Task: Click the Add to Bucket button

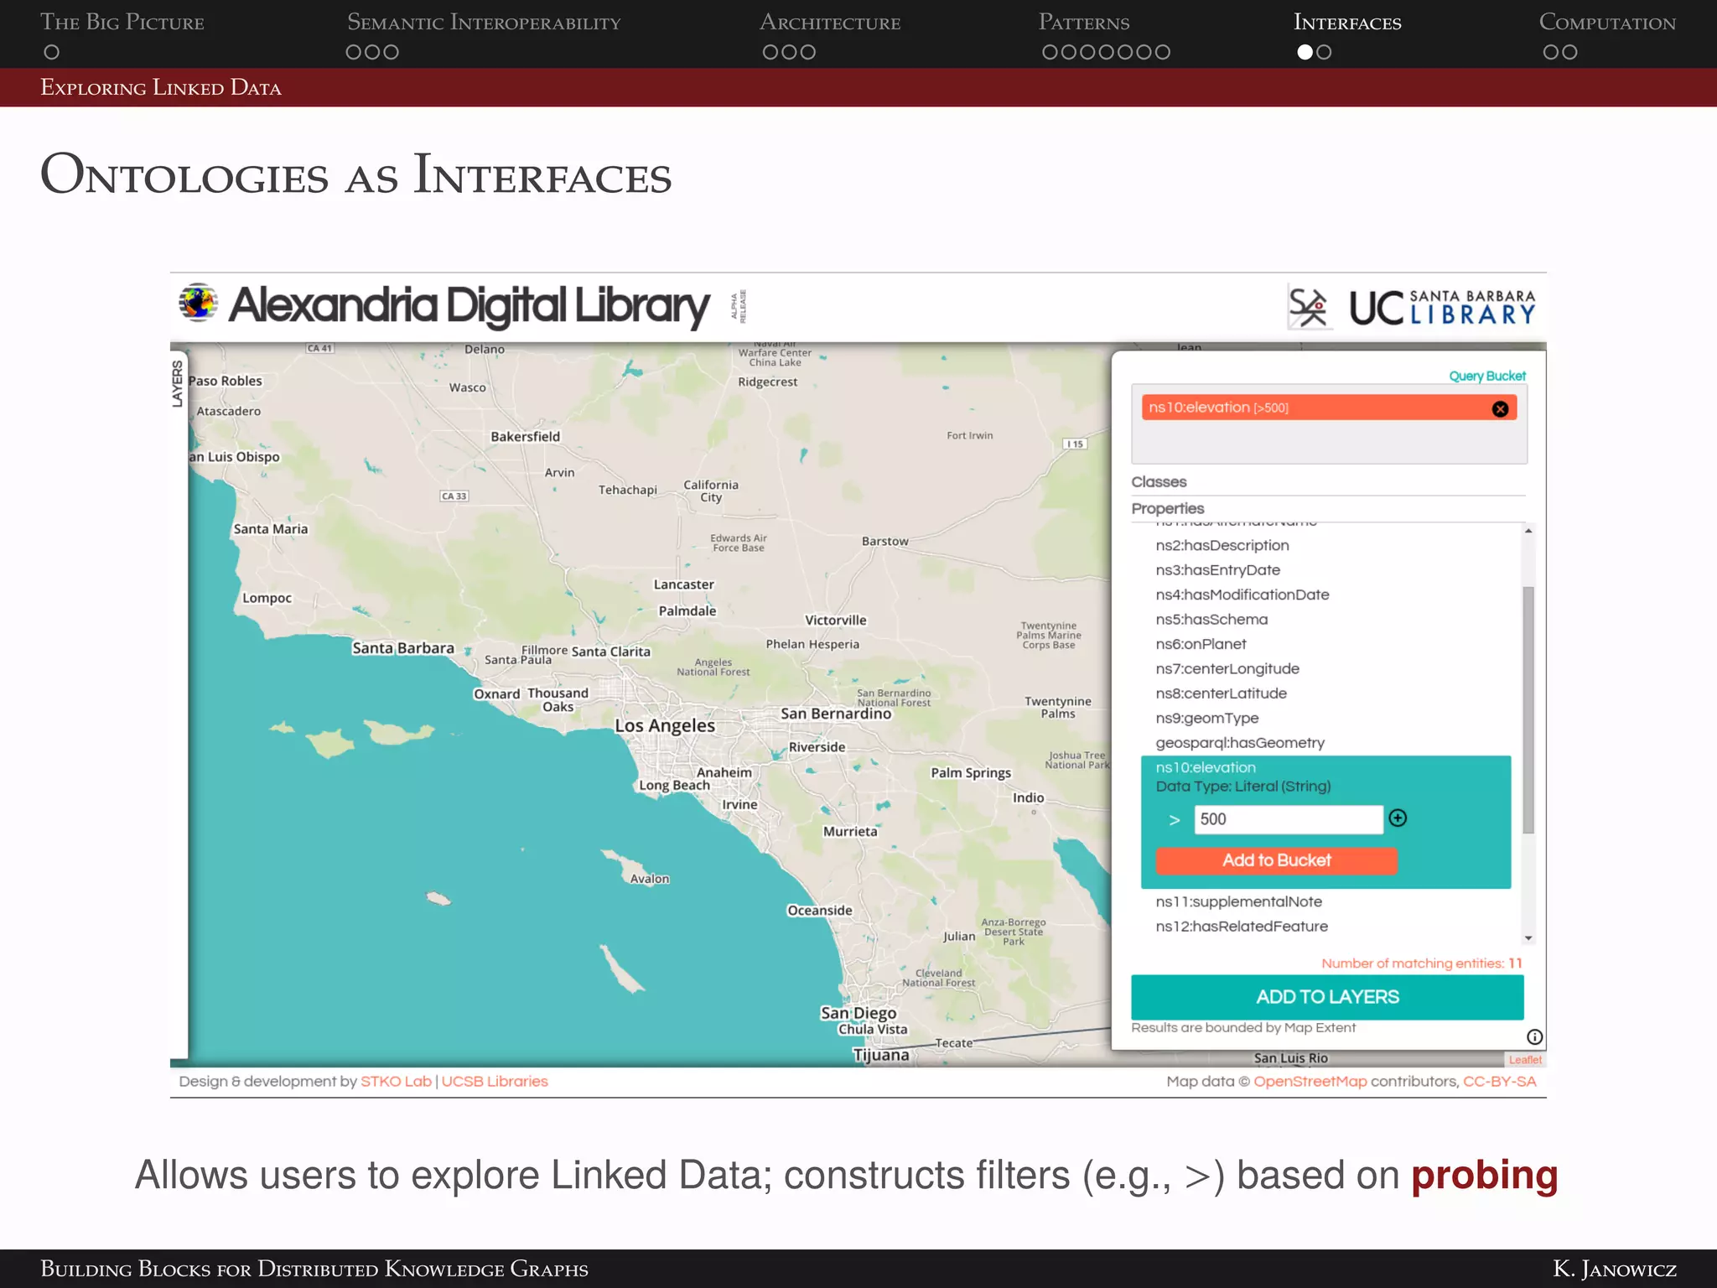Action: (x=1276, y=860)
